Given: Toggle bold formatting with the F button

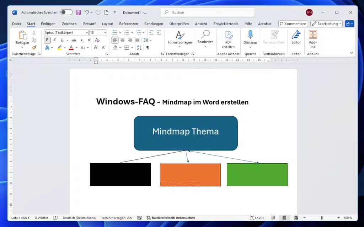Looking at the screenshot, I should pos(47,39).
